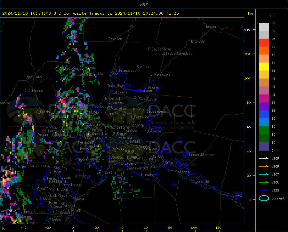This screenshot has width=288, height=232.
Task: Click the white VBCP arrow in legend
Action: coord(264,158)
